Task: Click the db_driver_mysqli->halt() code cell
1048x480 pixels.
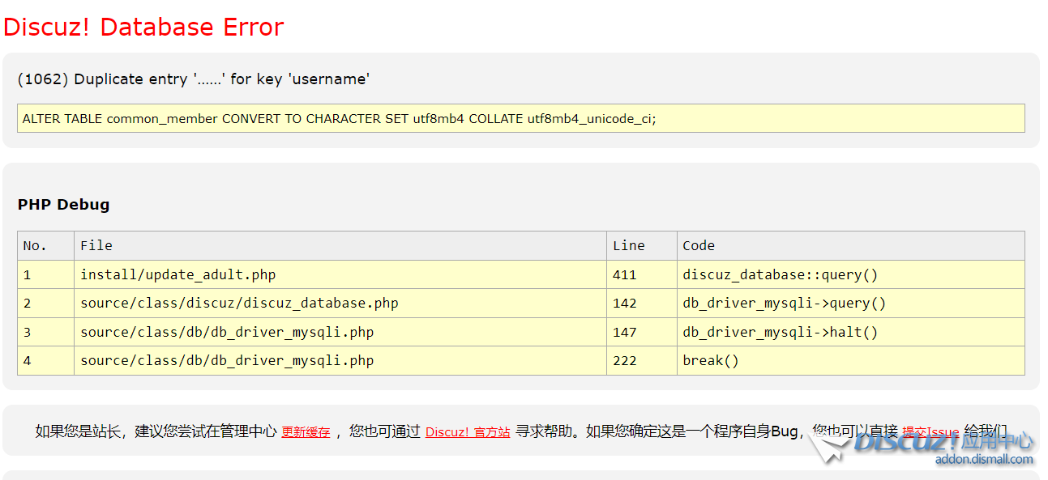Action: (780, 333)
